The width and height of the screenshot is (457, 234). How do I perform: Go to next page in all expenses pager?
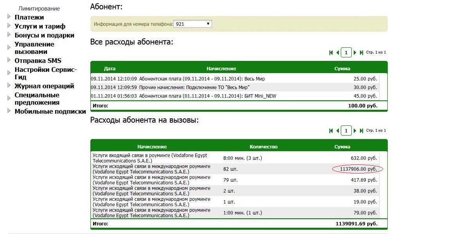355,53
